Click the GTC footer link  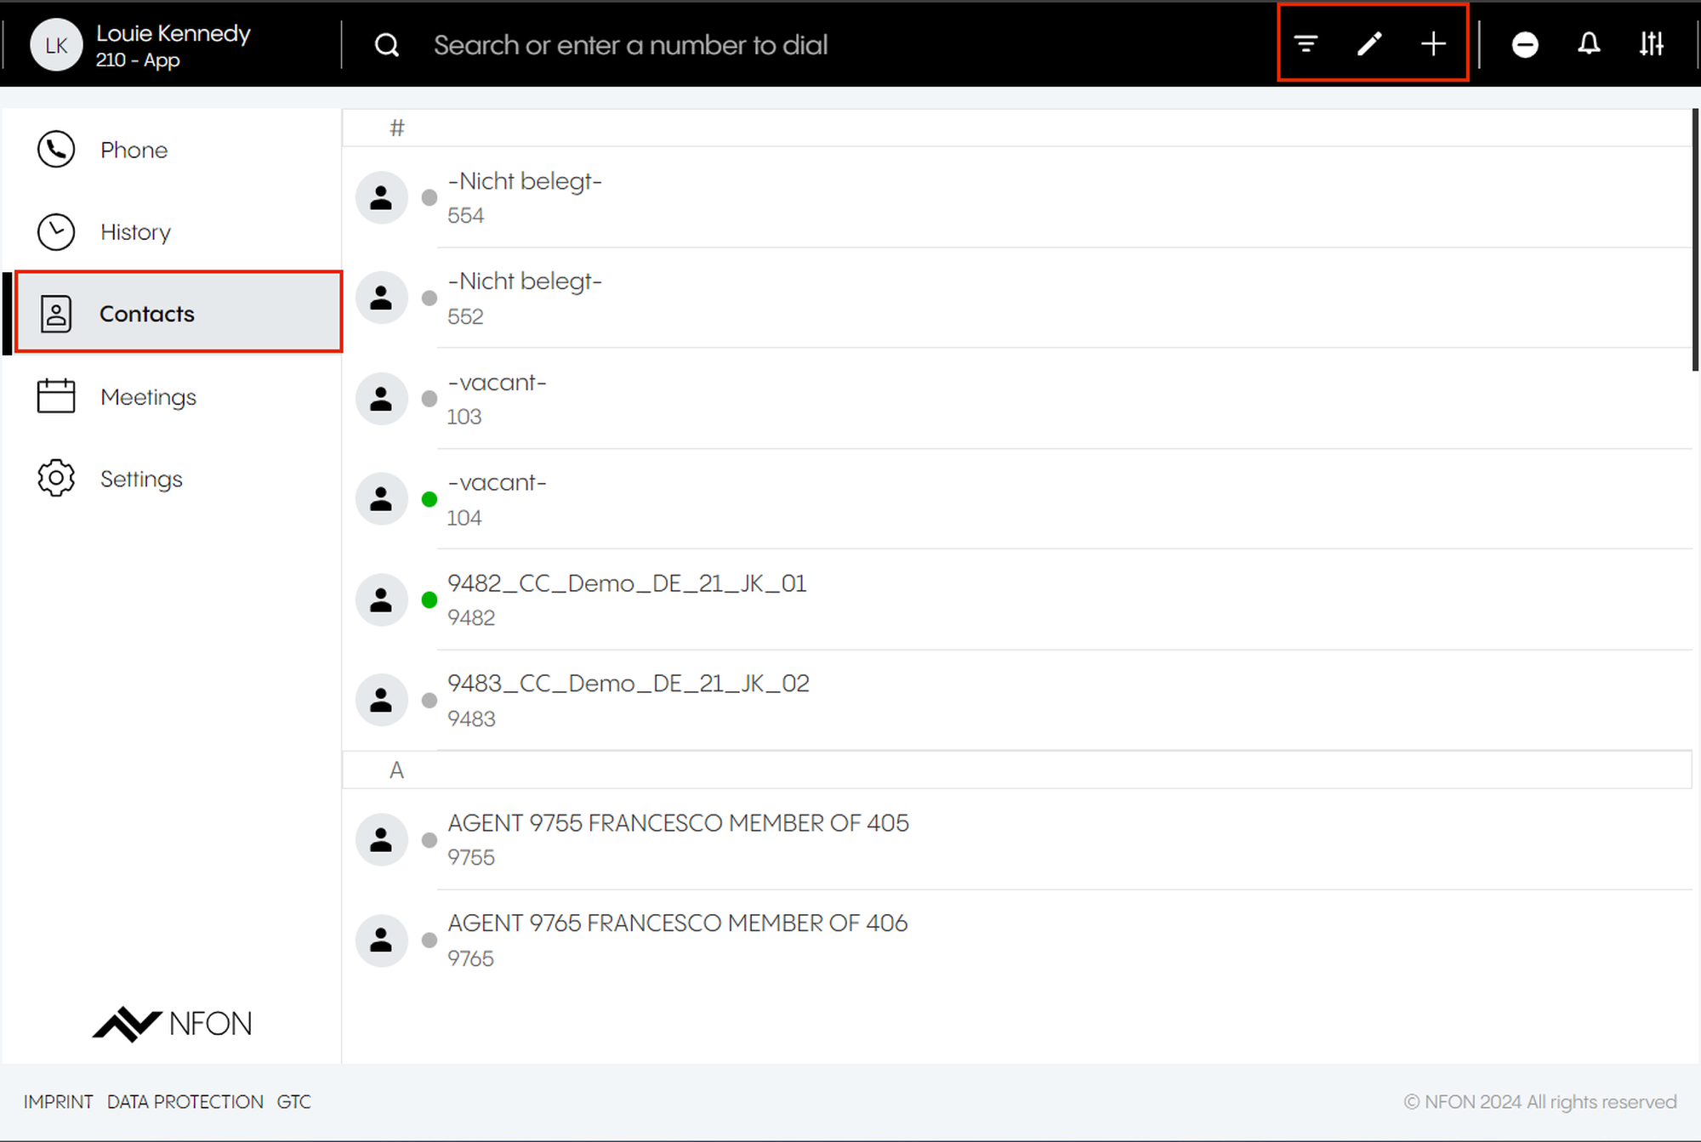click(293, 1102)
